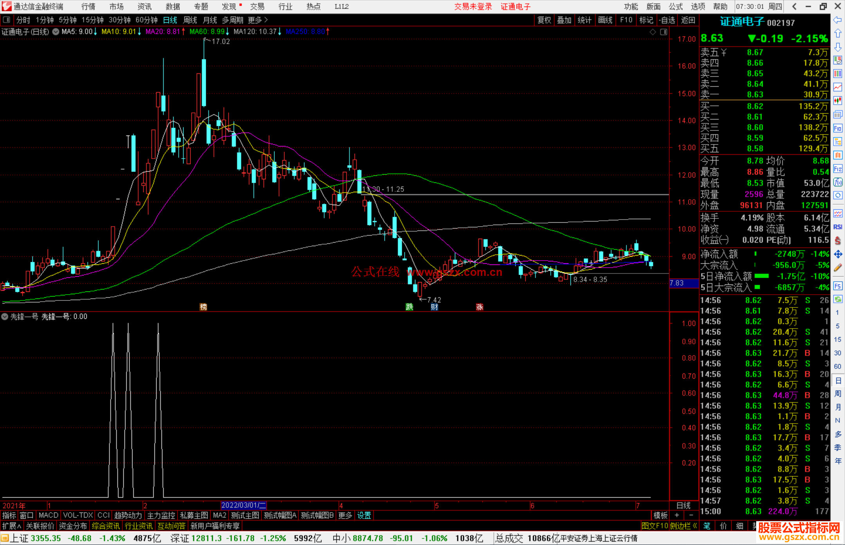Toggle the 月 monthly period in sidebar

(838, 407)
